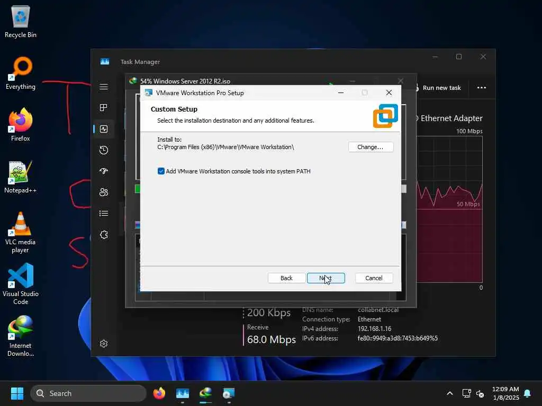Viewport: 542px width, 406px height.
Task: Open VLC media player desktop icon
Action: [x=21, y=233]
